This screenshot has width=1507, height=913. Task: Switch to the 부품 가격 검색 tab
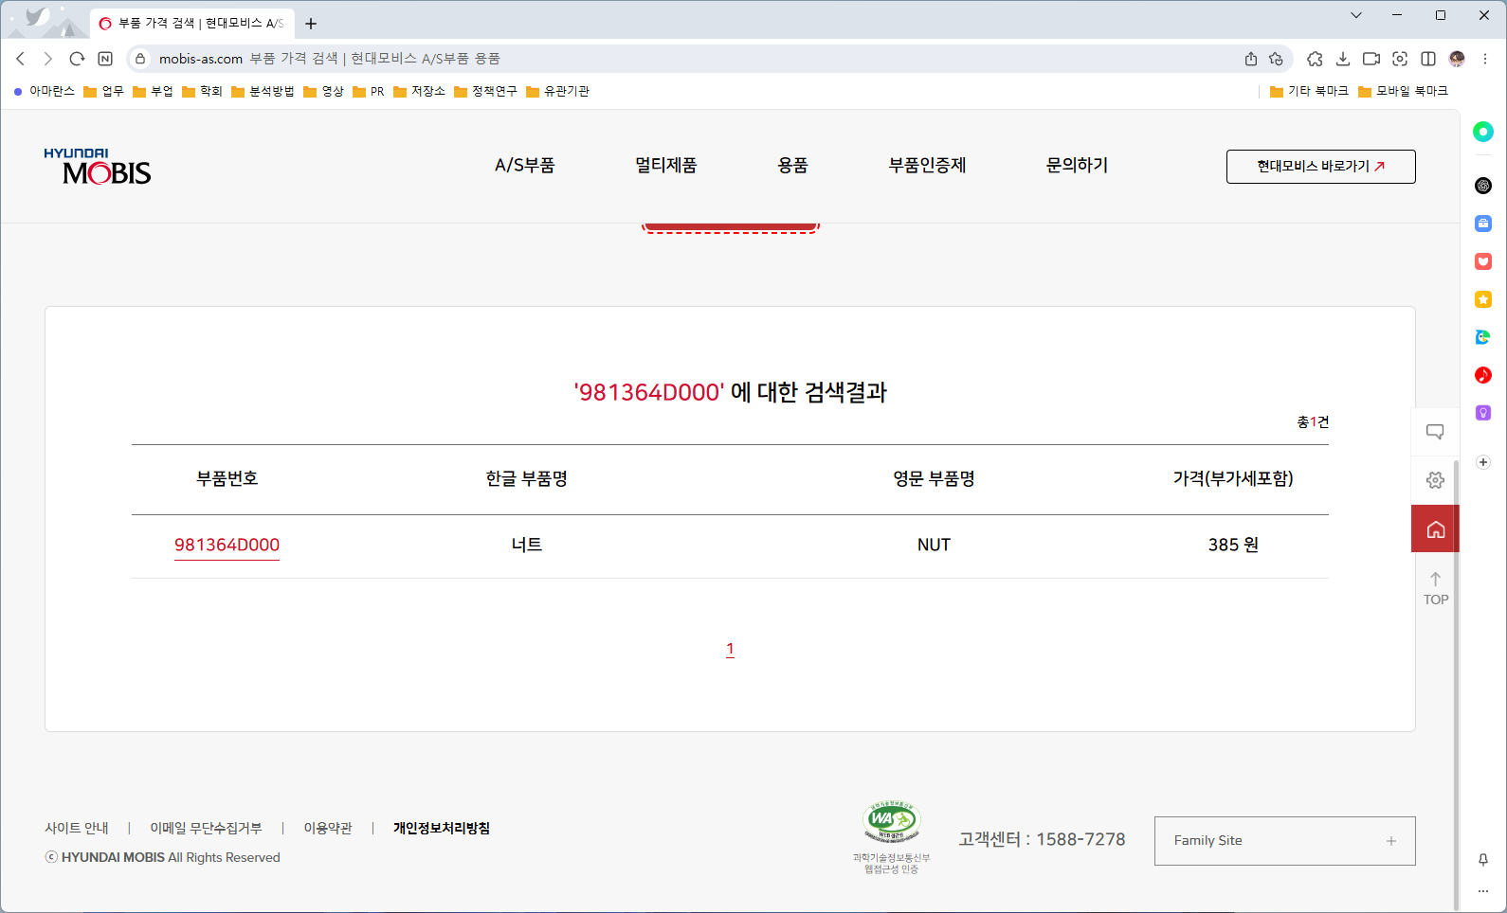[x=192, y=24]
